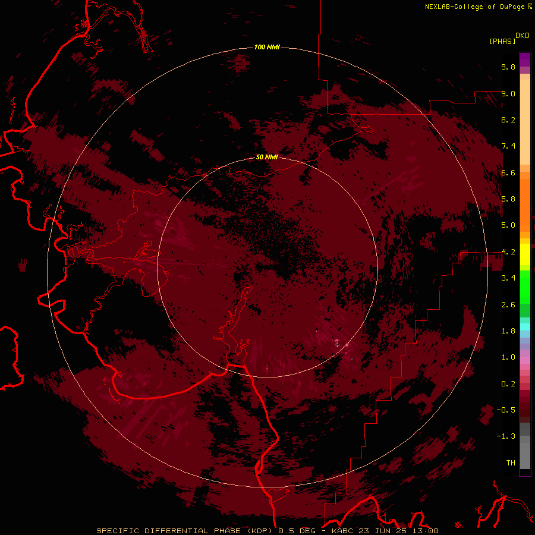Click the yellow segment of the color bar

pos(525,254)
